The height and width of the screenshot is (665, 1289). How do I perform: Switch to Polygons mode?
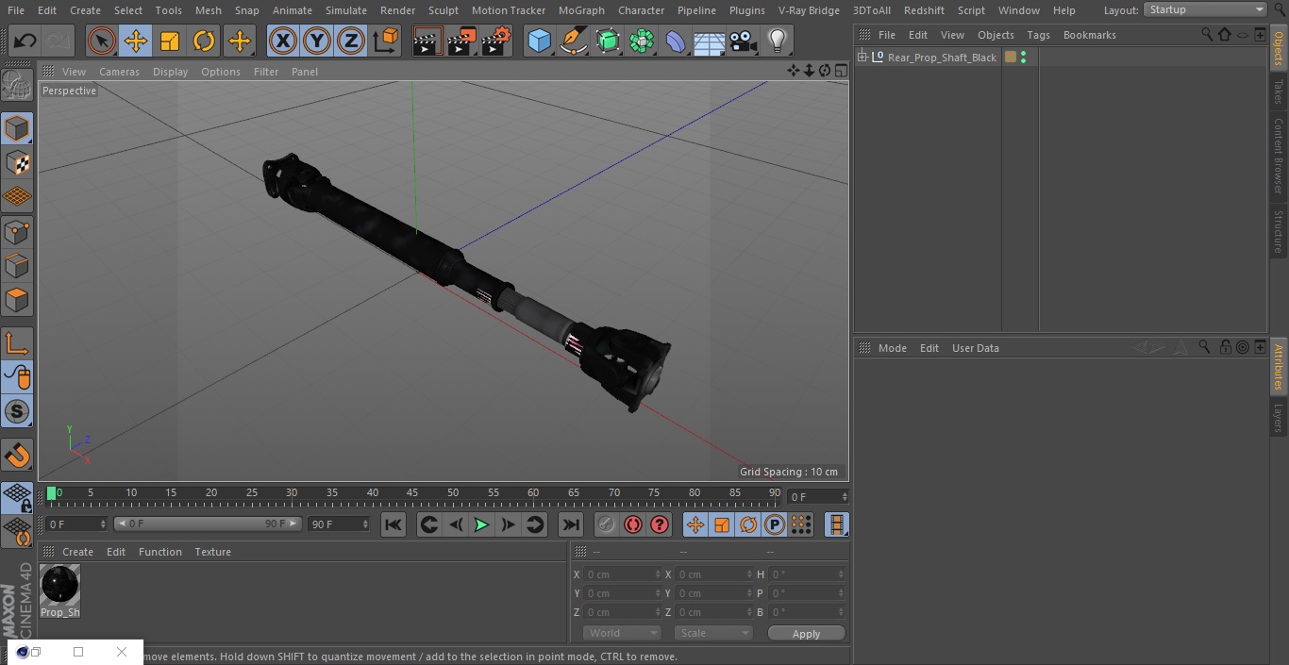(x=17, y=301)
